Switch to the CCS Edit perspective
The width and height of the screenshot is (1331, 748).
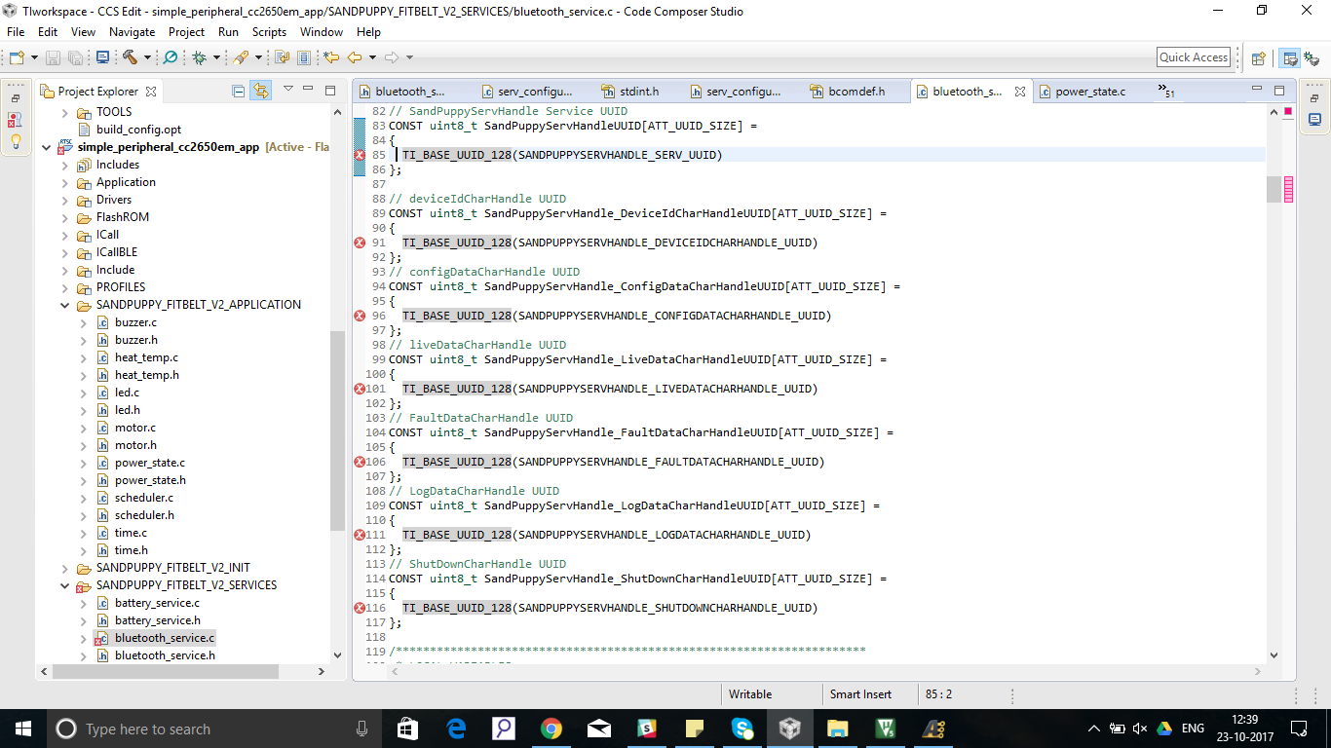pyautogui.click(x=1290, y=57)
